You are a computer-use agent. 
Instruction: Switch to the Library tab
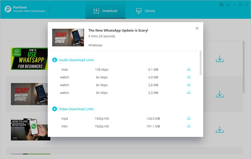pos(146,11)
